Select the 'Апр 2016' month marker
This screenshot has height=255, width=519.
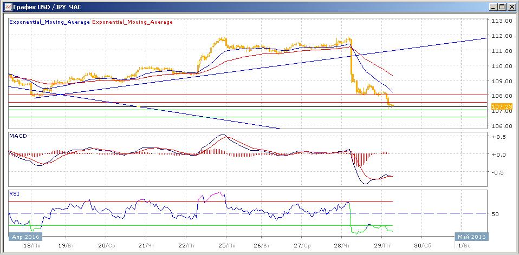23,237
